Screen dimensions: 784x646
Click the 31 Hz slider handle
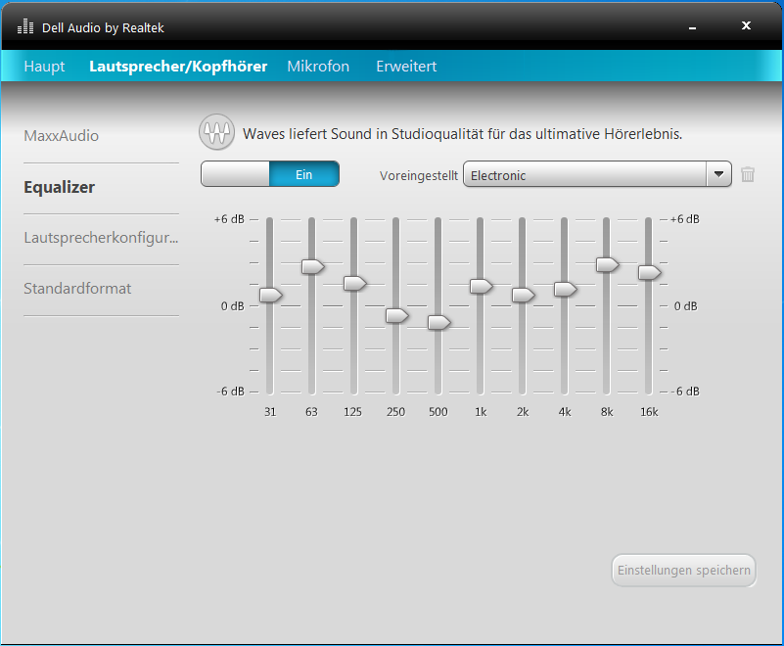(270, 295)
